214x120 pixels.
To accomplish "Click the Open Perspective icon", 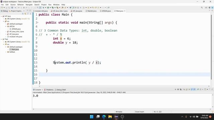I will tap(206, 8).
